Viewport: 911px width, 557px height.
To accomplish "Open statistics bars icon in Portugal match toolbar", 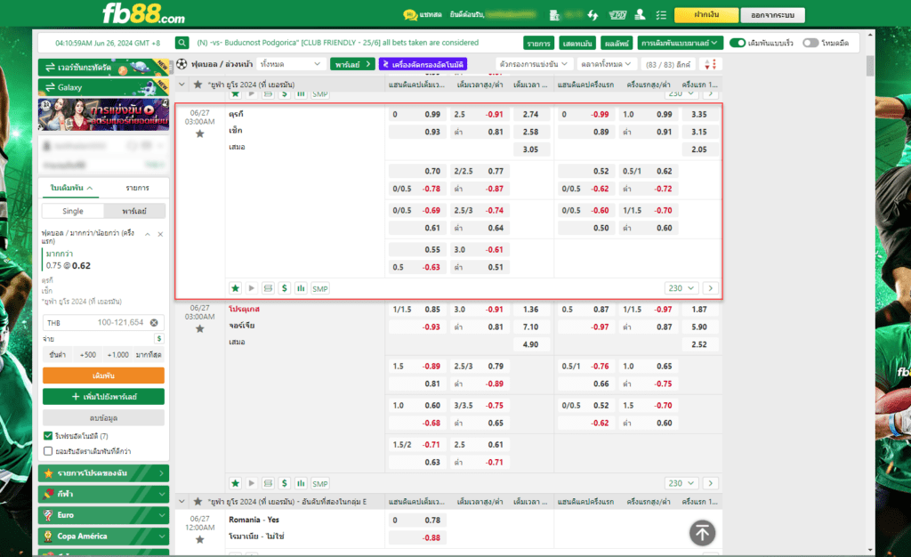I will 301,483.
